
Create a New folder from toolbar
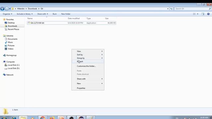pos(66,14)
